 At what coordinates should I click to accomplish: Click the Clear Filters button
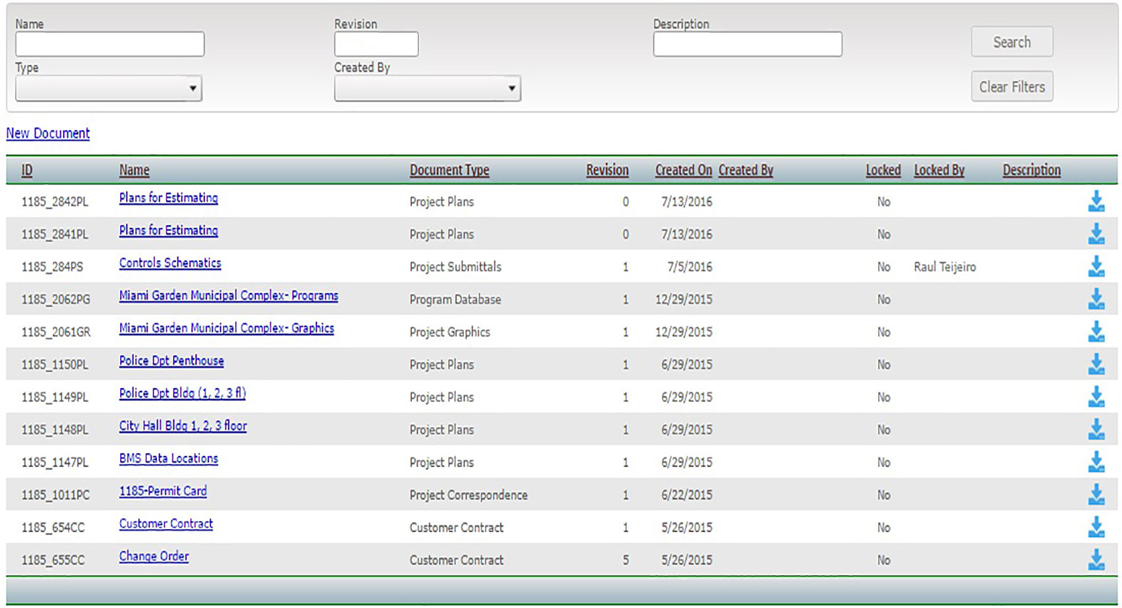[1011, 87]
